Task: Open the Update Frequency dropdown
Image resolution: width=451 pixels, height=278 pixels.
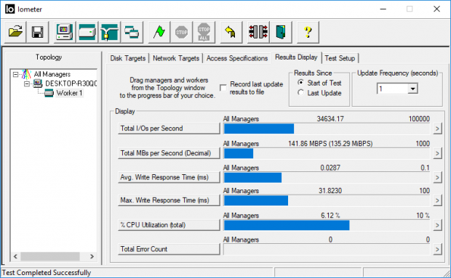Action: (412, 89)
